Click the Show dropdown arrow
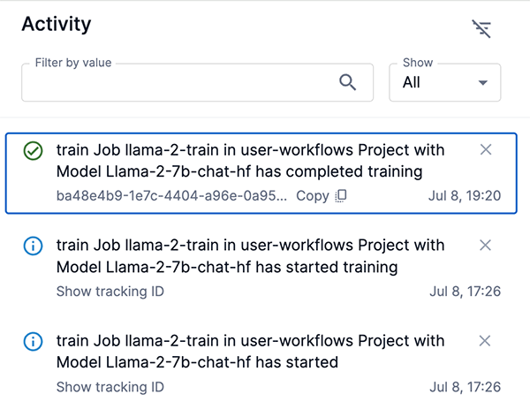This screenshot has height=417, width=530. click(x=482, y=83)
